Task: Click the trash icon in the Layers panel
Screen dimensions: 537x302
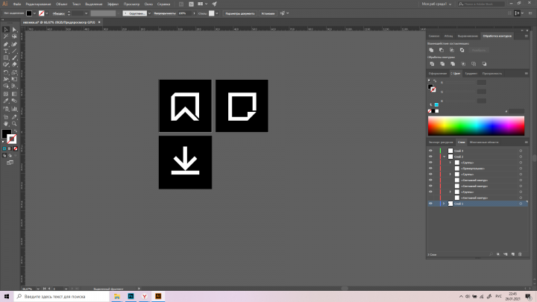Action: (x=520, y=254)
